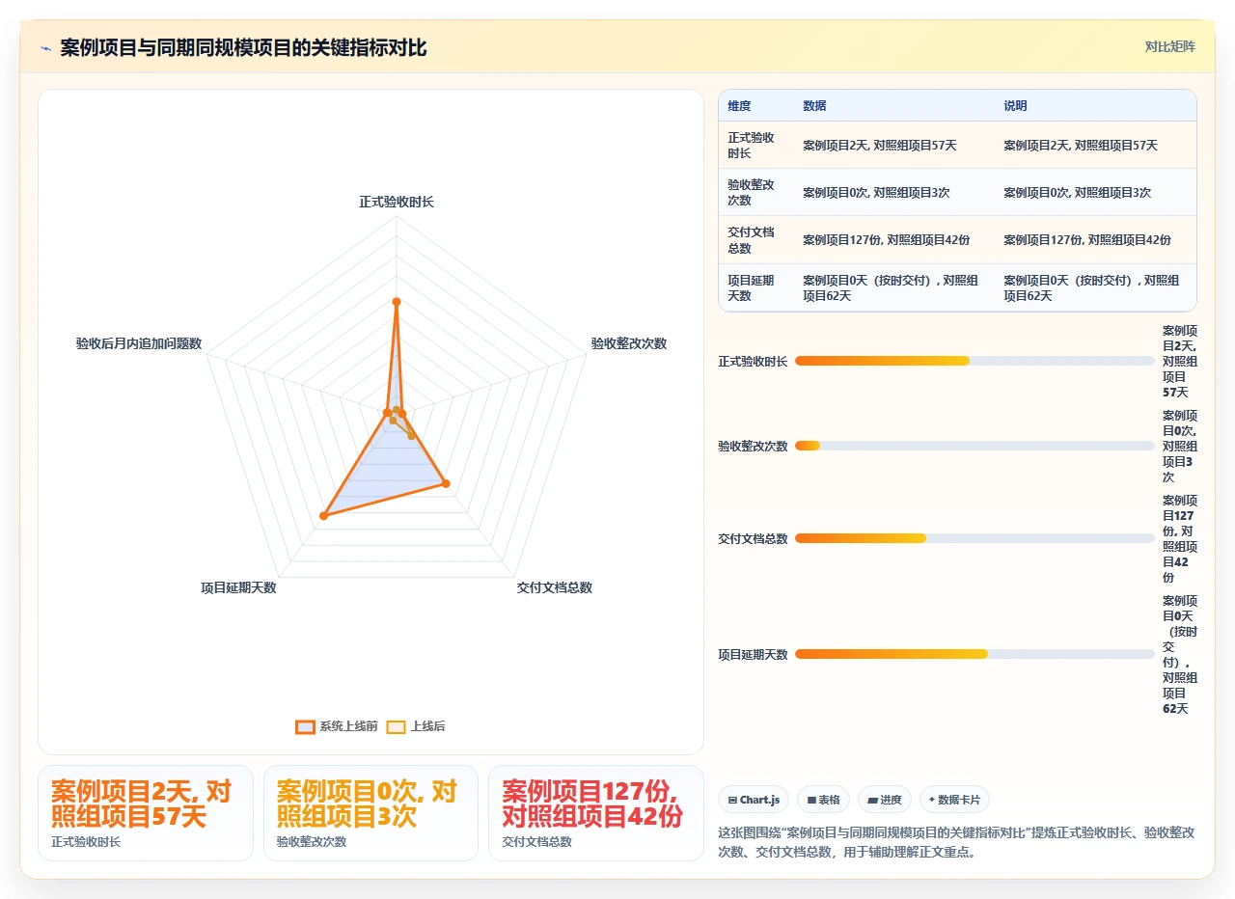The height and width of the screenshot is (899, 1235).
Task: Click the 交付文档总数 progress row label
Action: [x=753, y=538]
